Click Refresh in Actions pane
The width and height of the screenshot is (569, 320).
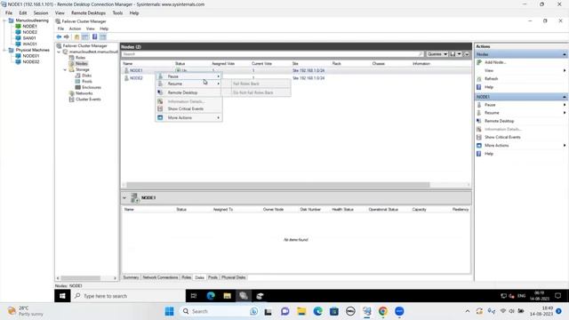pos(492,79)
